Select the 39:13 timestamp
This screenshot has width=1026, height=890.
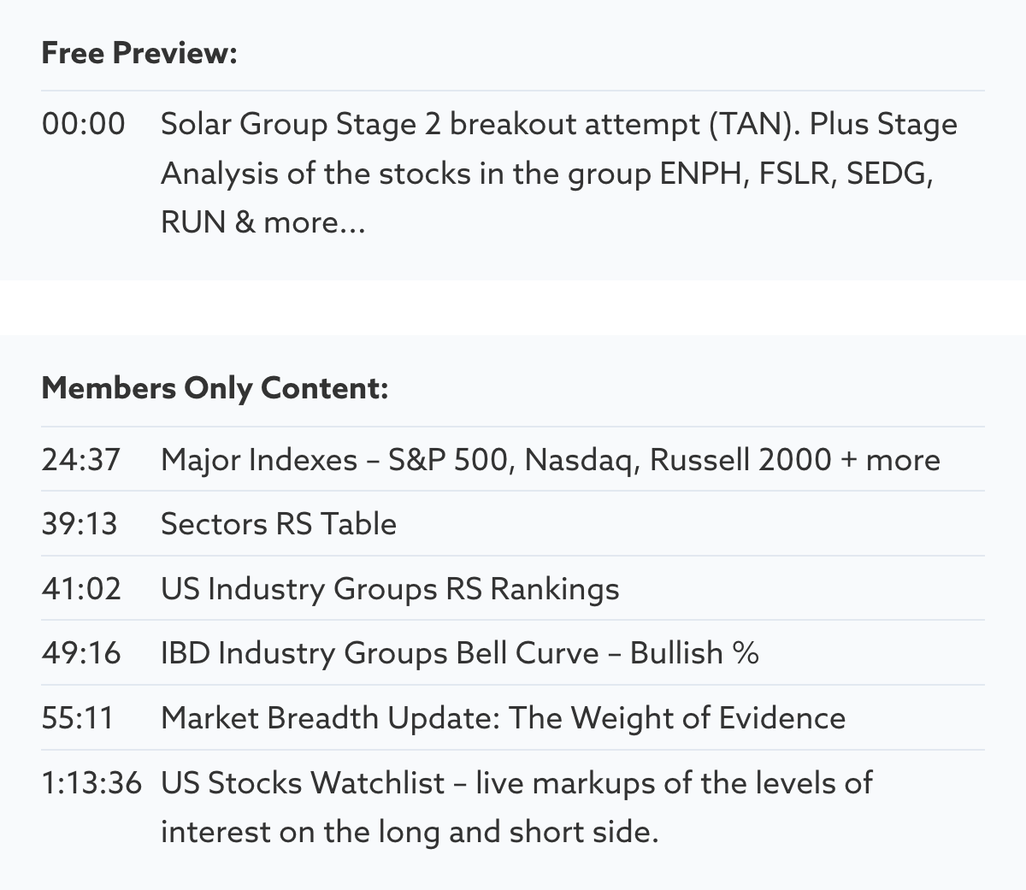click(80, 524)
